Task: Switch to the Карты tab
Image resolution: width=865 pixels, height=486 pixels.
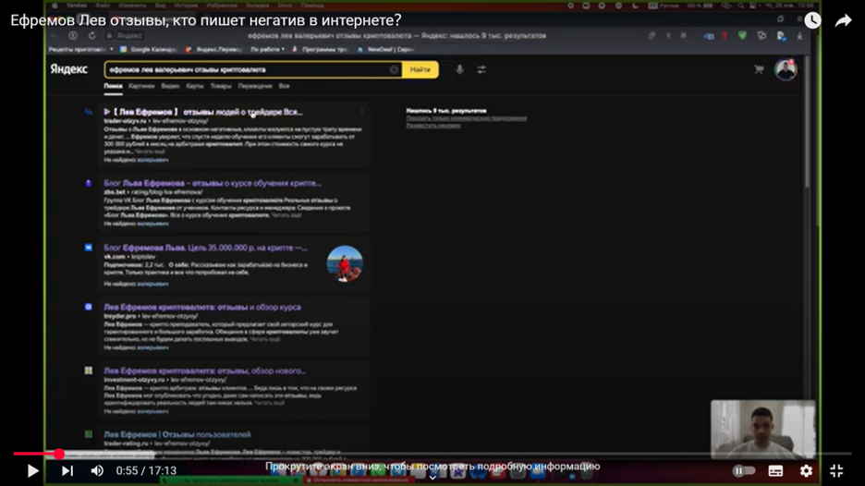Action: pos(195,86)
